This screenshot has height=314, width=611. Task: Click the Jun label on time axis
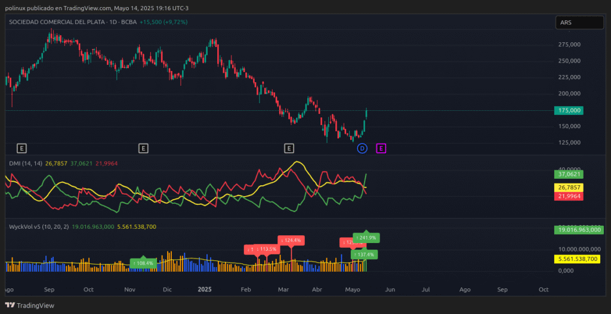point(390,290)
